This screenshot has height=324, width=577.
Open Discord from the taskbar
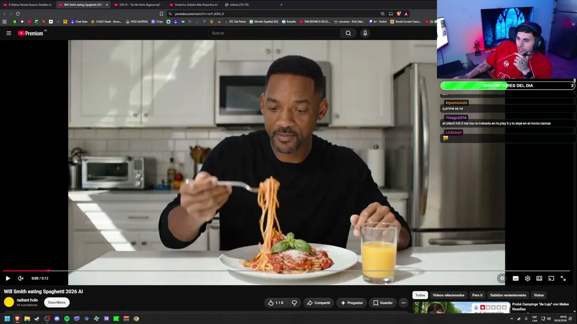click(x=57, y=319)
